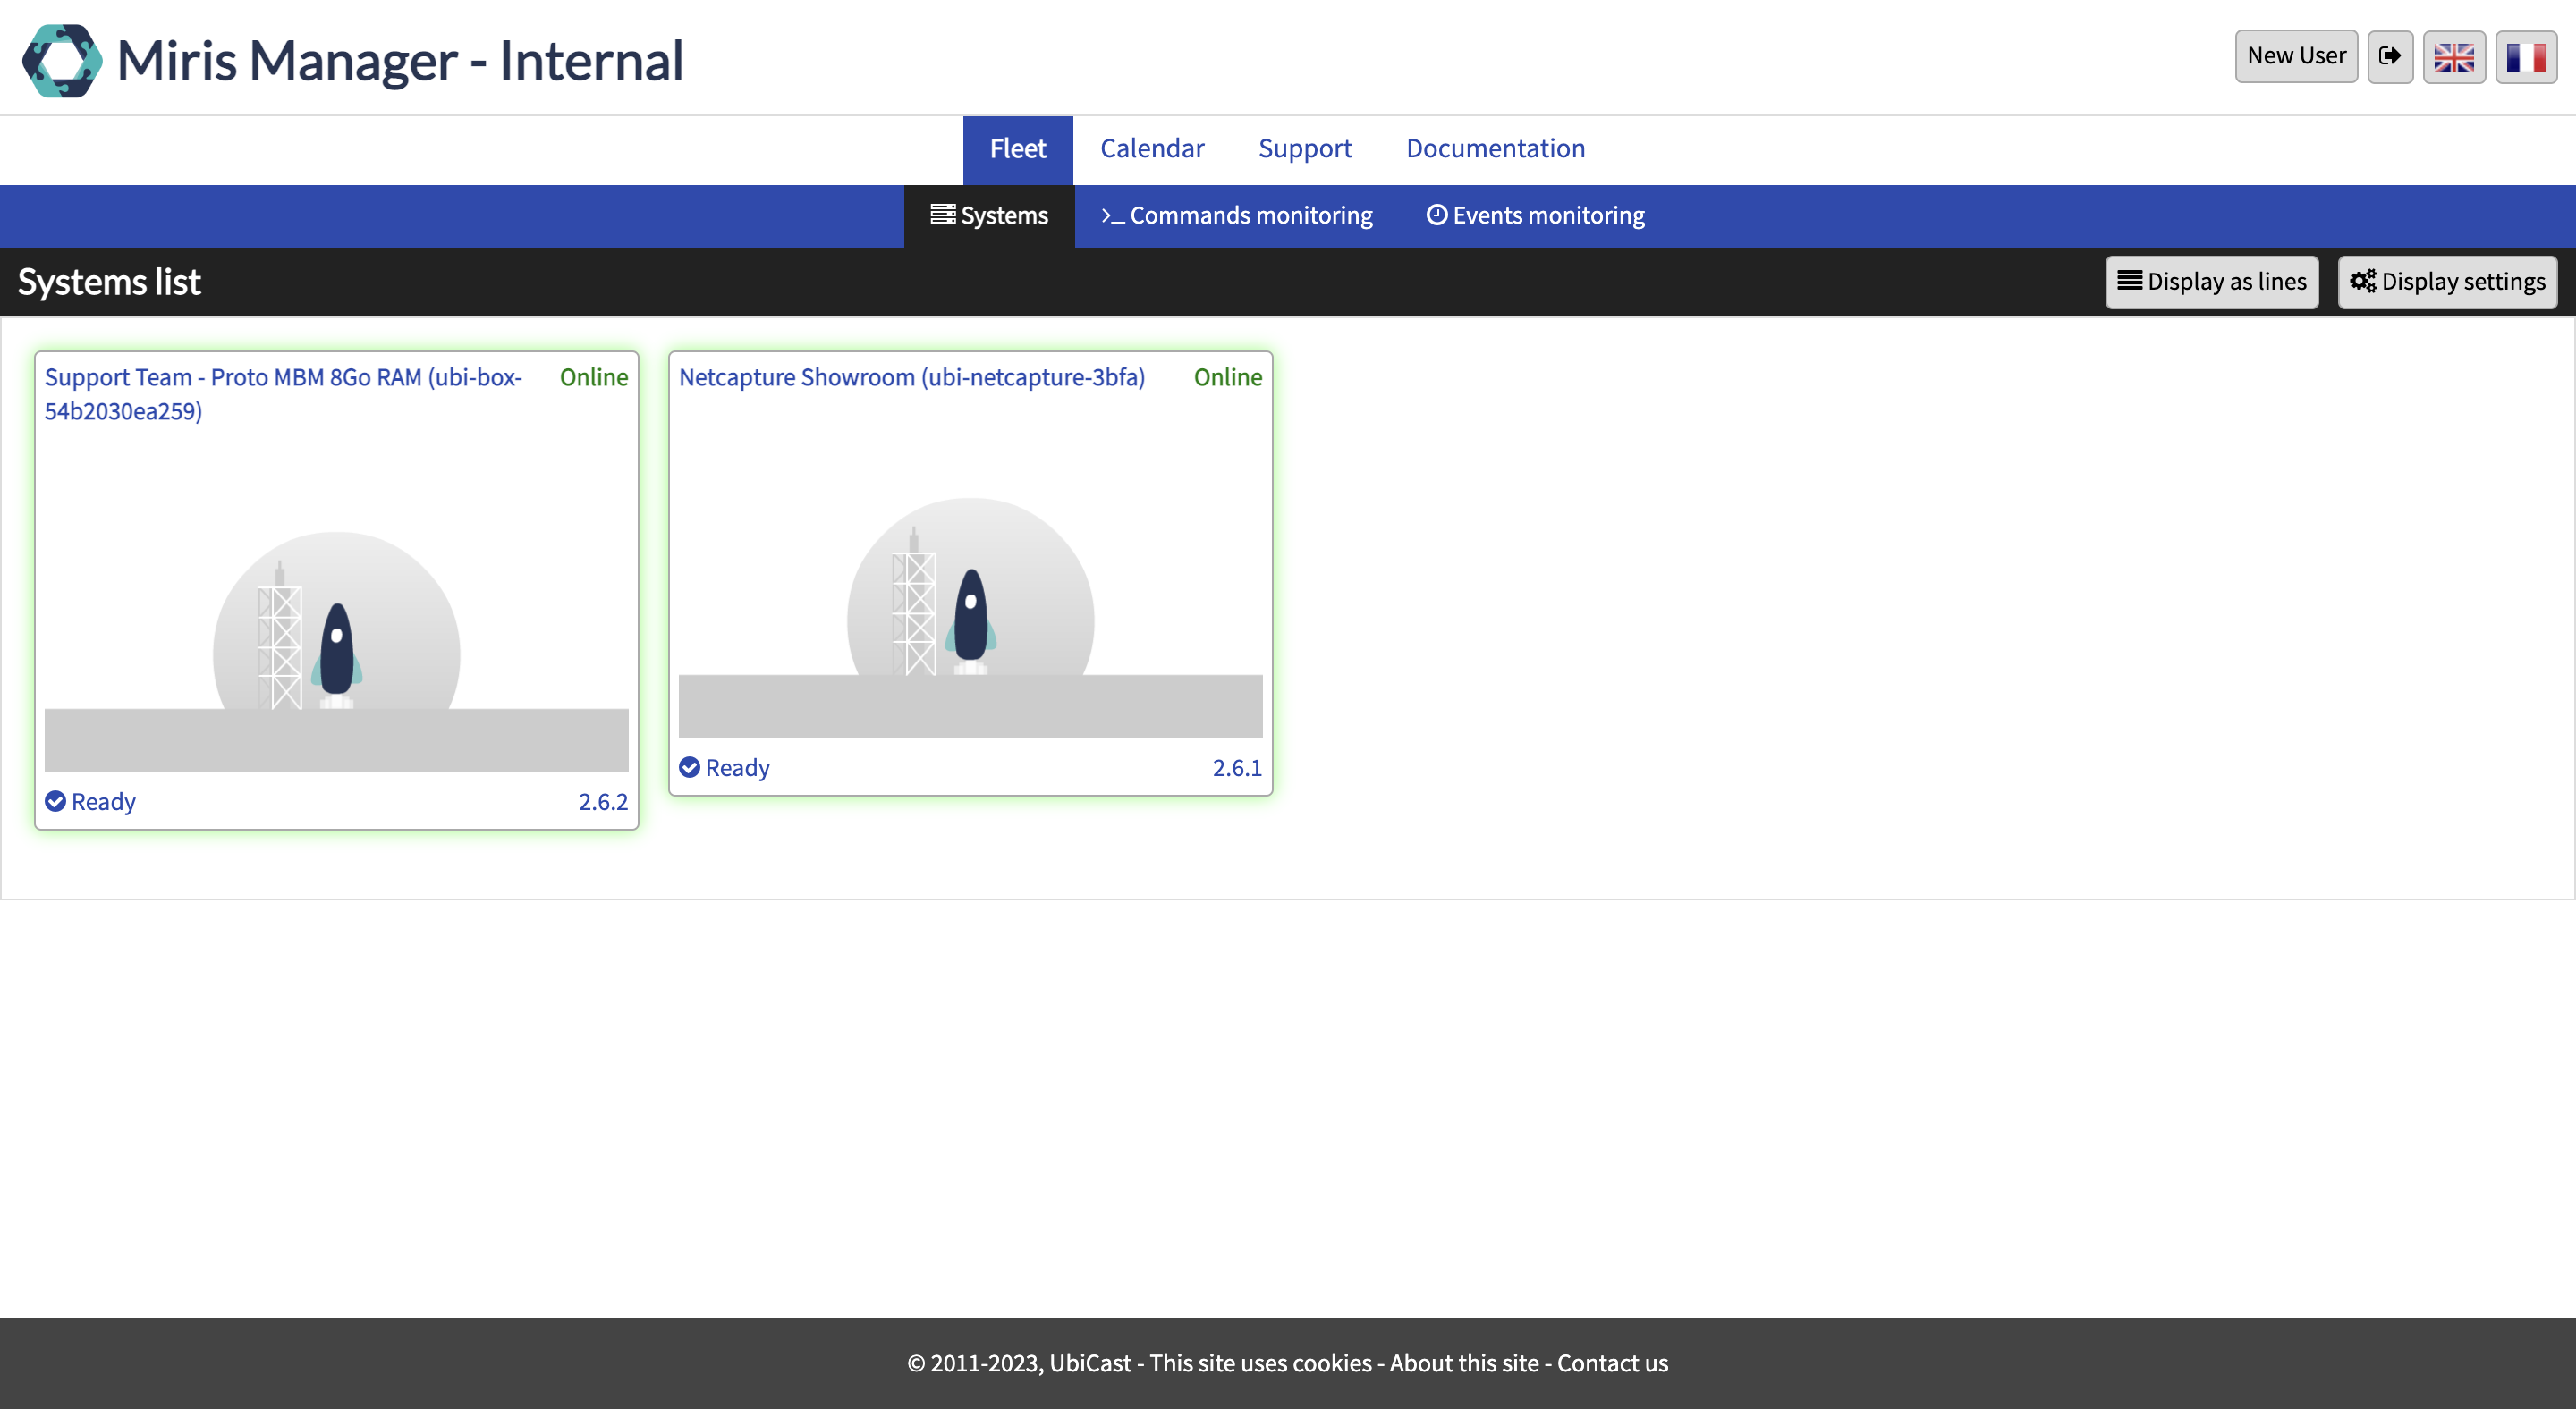Screen dimensions: 2576x1409
Task: Switch language with the French flag
Action: click(x=2526, y=56)
